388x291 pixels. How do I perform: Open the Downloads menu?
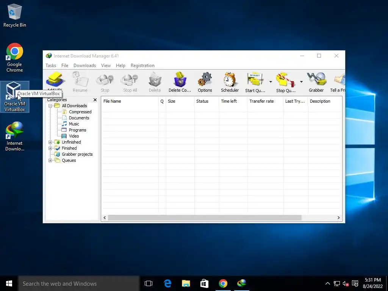(84, 66)
